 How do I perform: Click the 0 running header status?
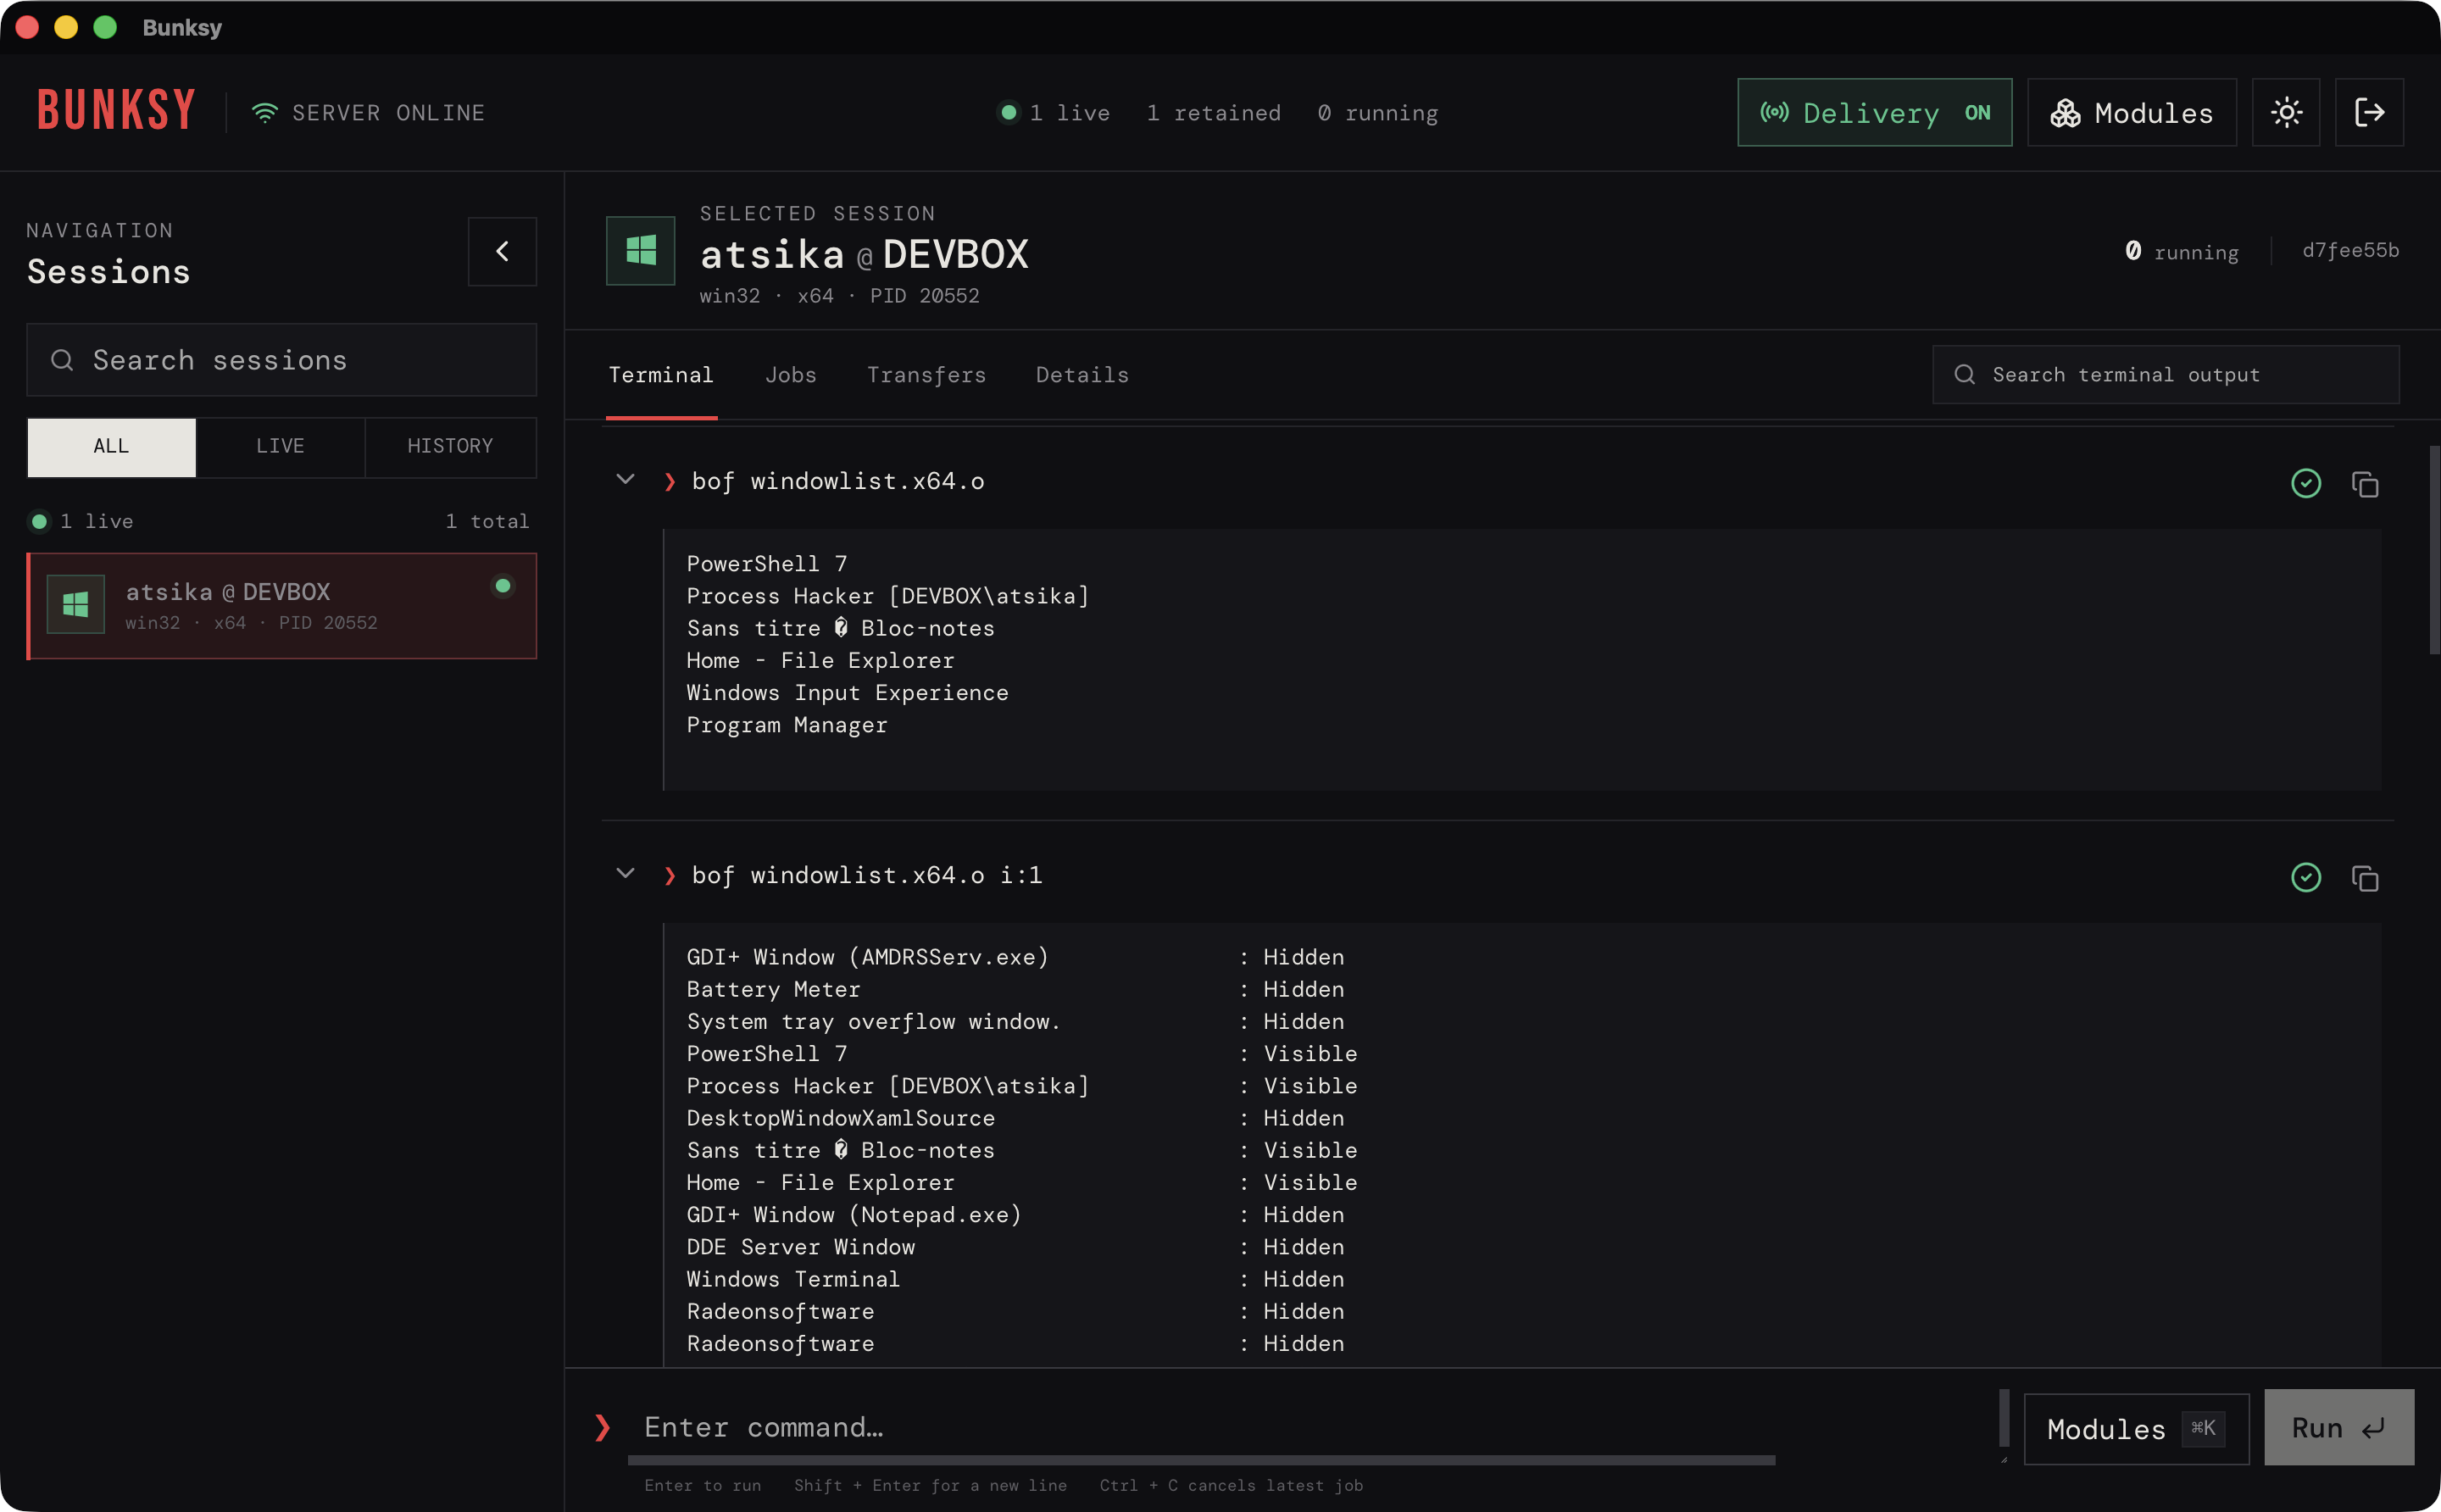(1377, 113)
